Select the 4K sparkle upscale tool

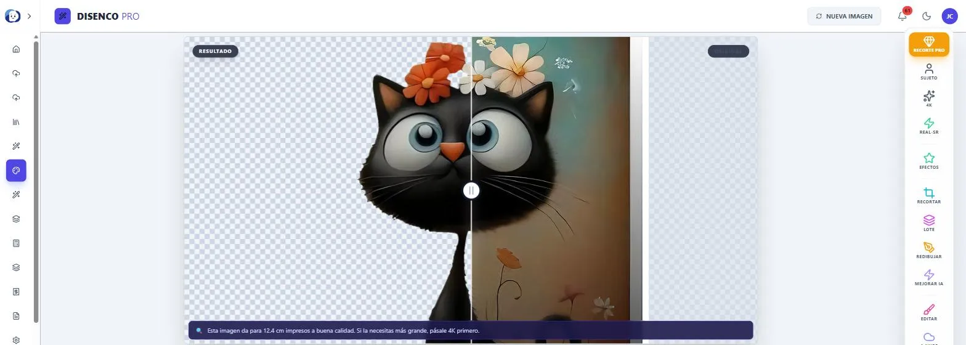(929, 99)
